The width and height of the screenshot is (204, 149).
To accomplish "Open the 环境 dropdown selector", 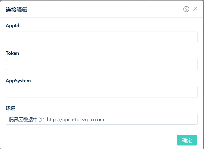I will [101, 119].
